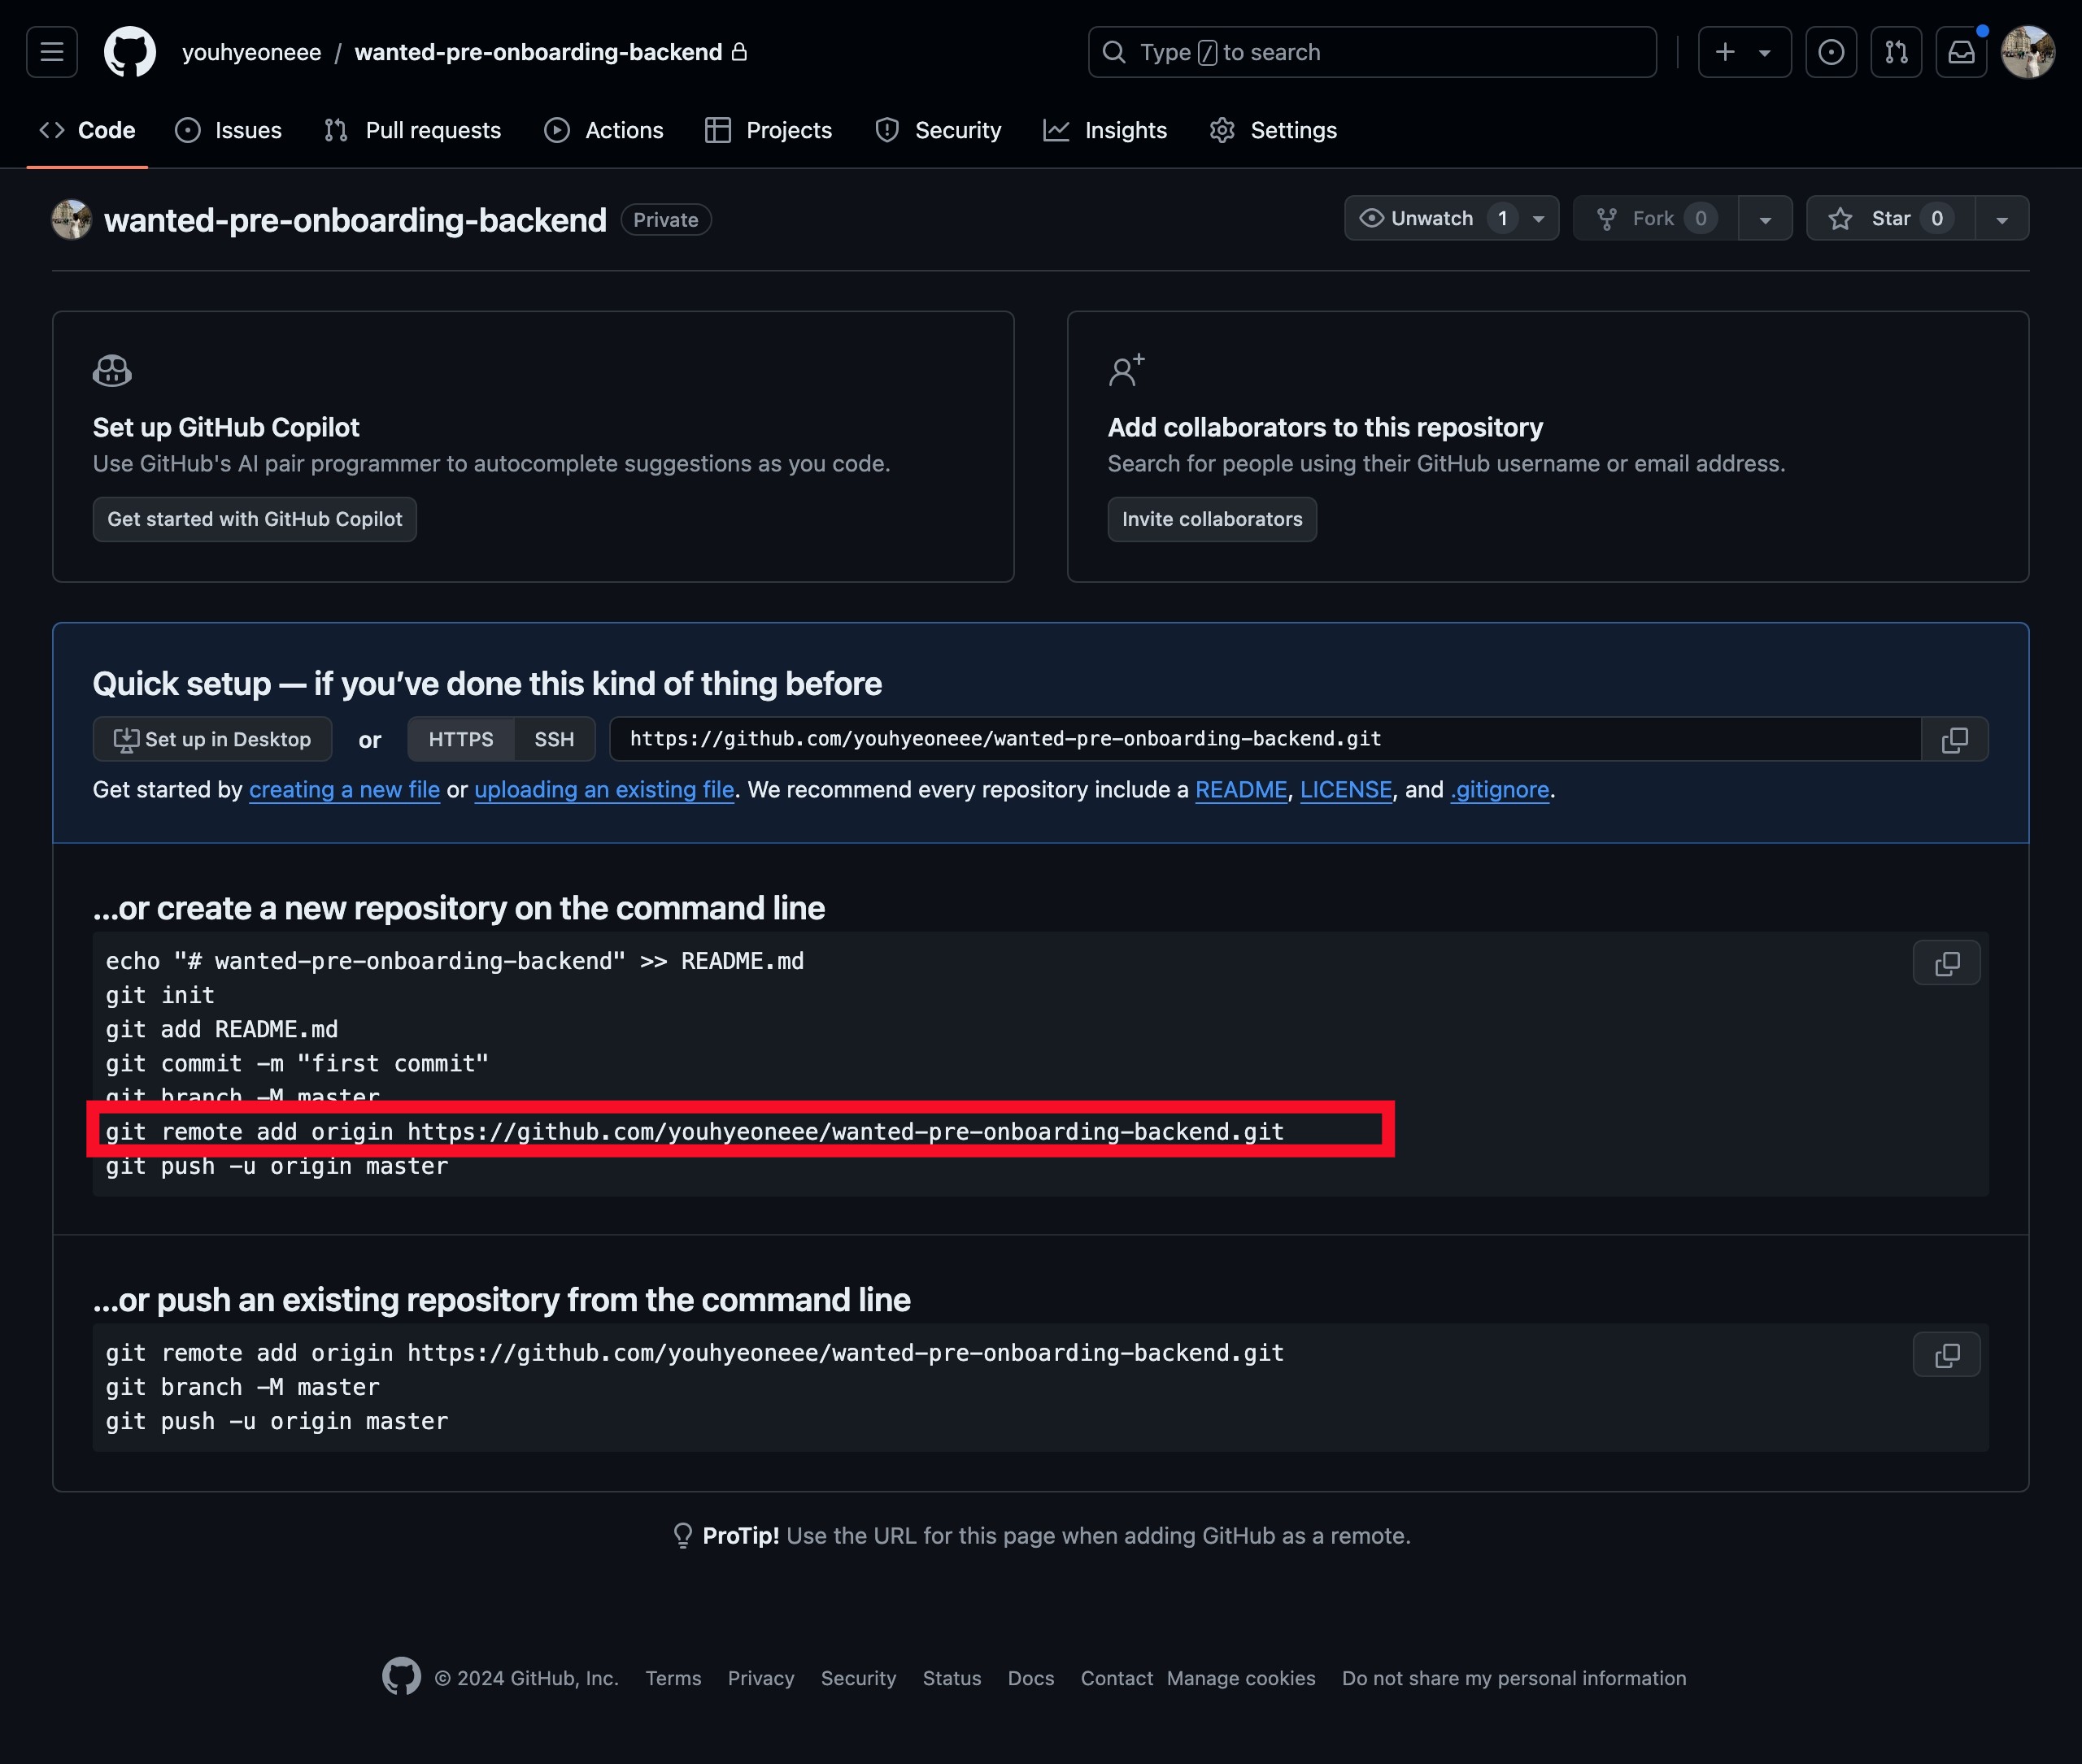Viewport: 2082px width, 1764px height.
Task: Copy the push existing repository commands
Action: (x=1947, y=1355)
